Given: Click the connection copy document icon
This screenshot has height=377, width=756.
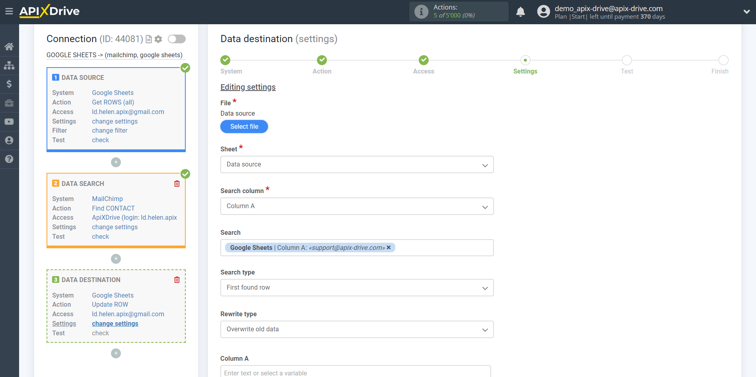Looking at the screenshot, I should click(x=149, y=39).
